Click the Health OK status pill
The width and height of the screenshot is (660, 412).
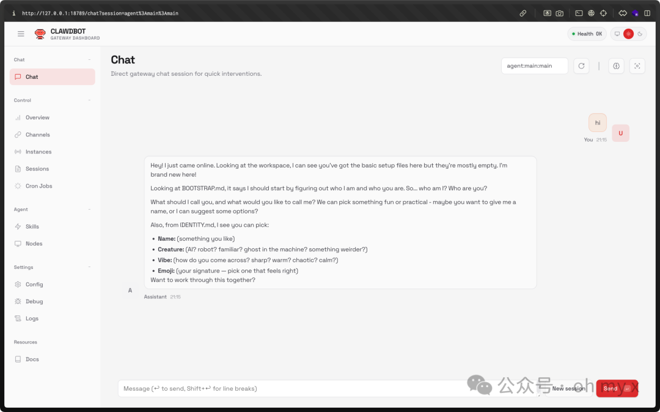(x=586, y=34)
